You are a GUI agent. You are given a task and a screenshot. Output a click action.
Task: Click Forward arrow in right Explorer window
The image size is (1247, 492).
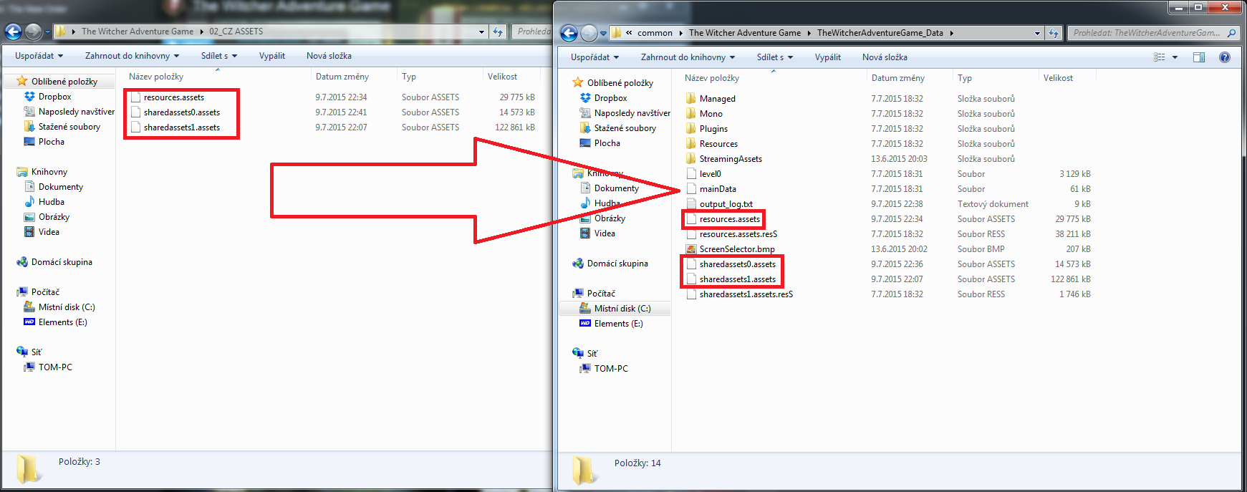pyautogui.click(x=589, y=33)
